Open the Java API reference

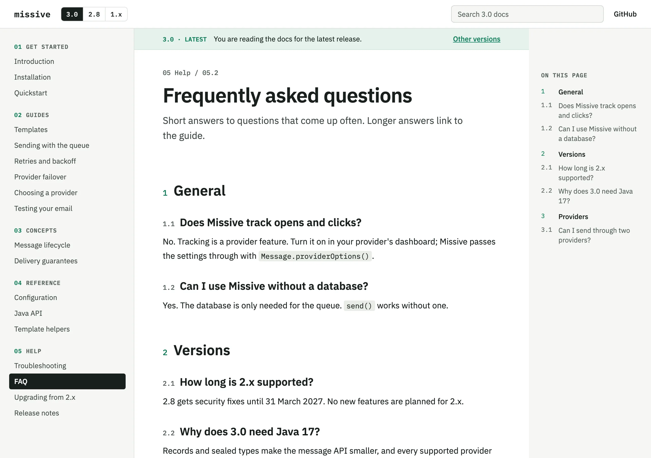click(x=28, y=313)
